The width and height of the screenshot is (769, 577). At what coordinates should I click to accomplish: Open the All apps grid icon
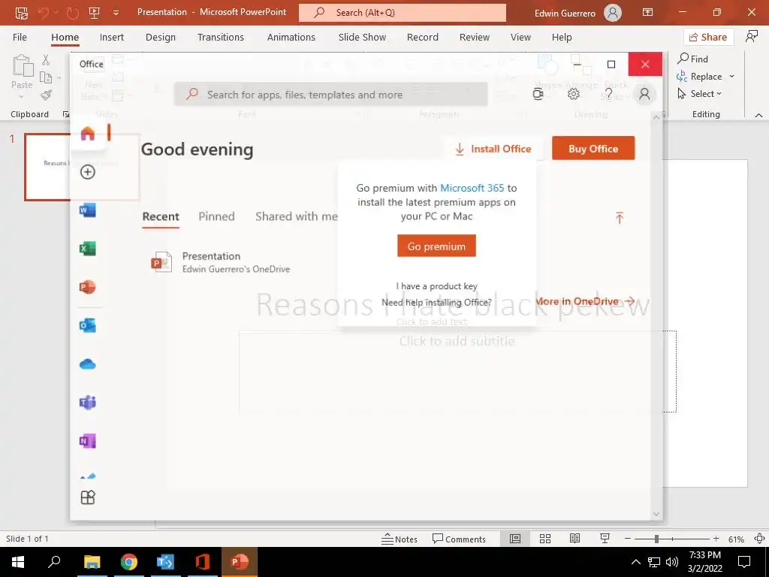tap(87, 497)
